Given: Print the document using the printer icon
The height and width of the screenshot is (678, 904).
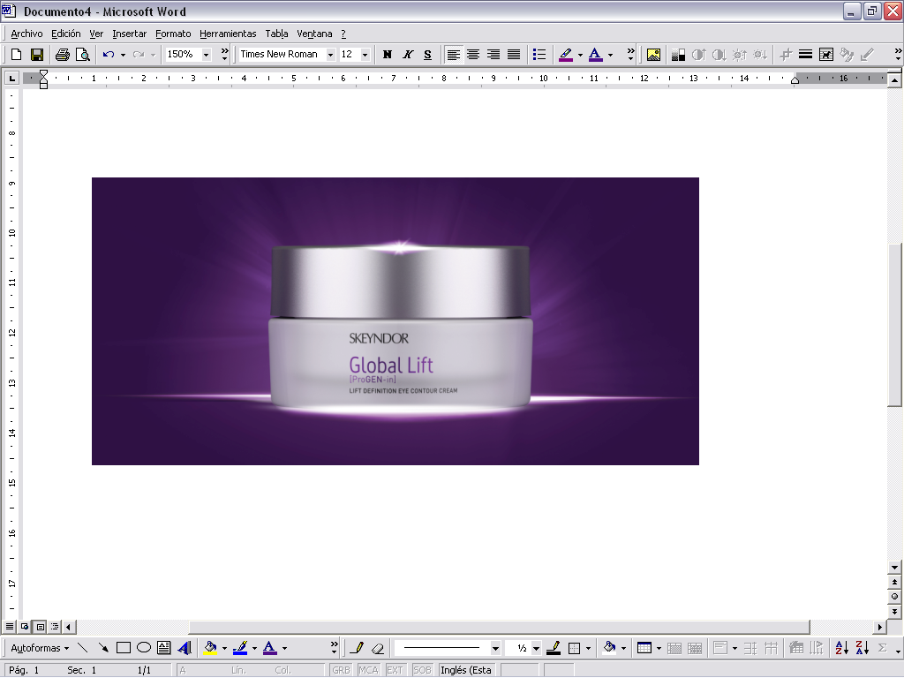Looking at the screenshot, I should (x=63, y=54).
